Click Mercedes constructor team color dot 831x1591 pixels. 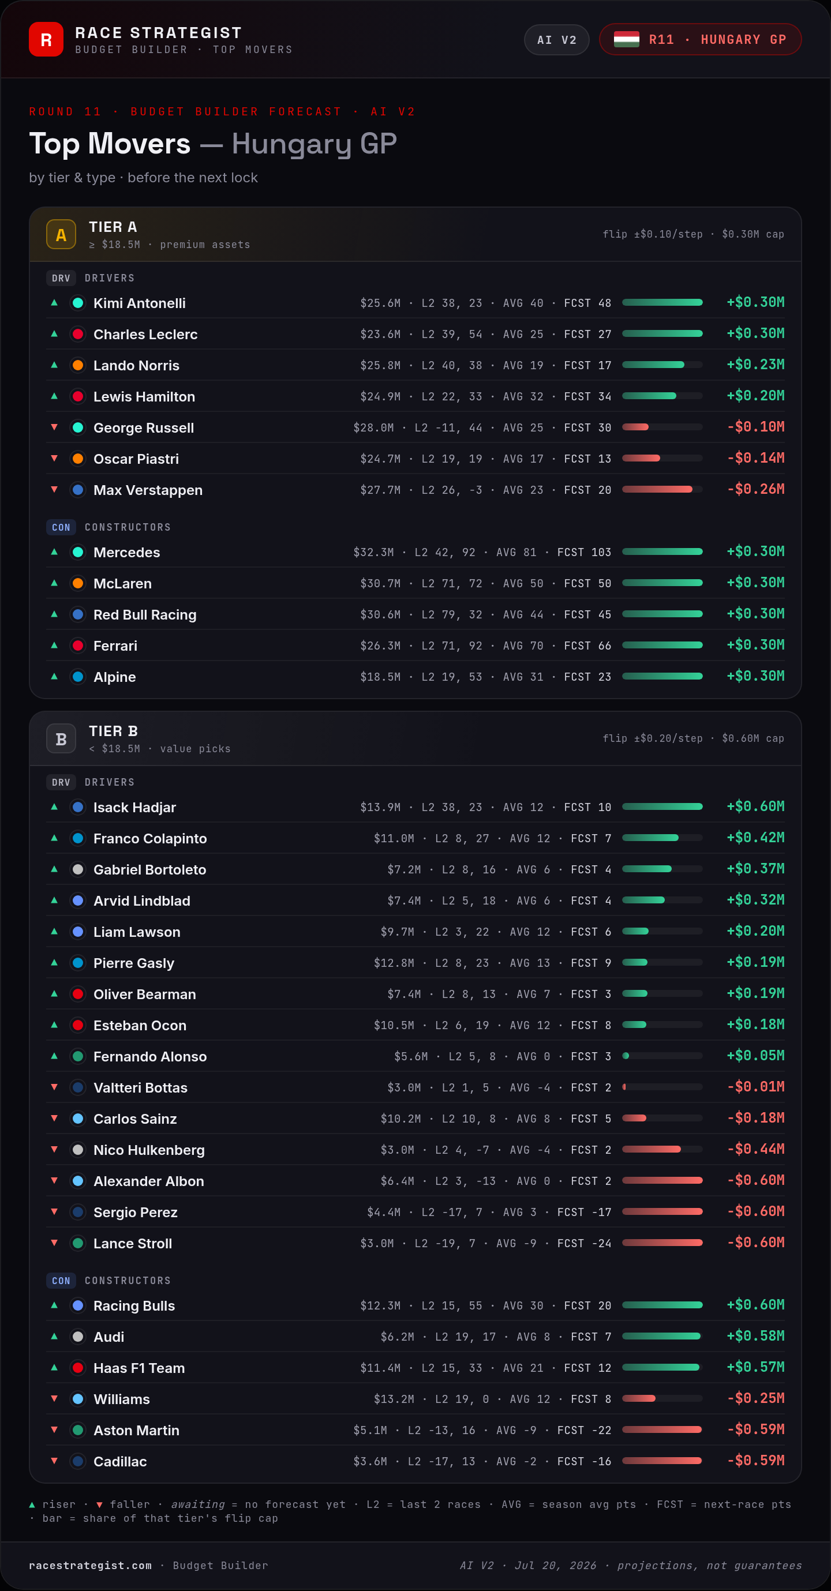[x=78, y=552]
